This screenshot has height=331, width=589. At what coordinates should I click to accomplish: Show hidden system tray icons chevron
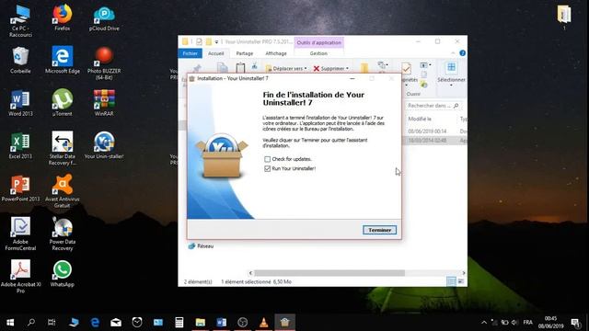pyautogui.click(x=484, y=323)
